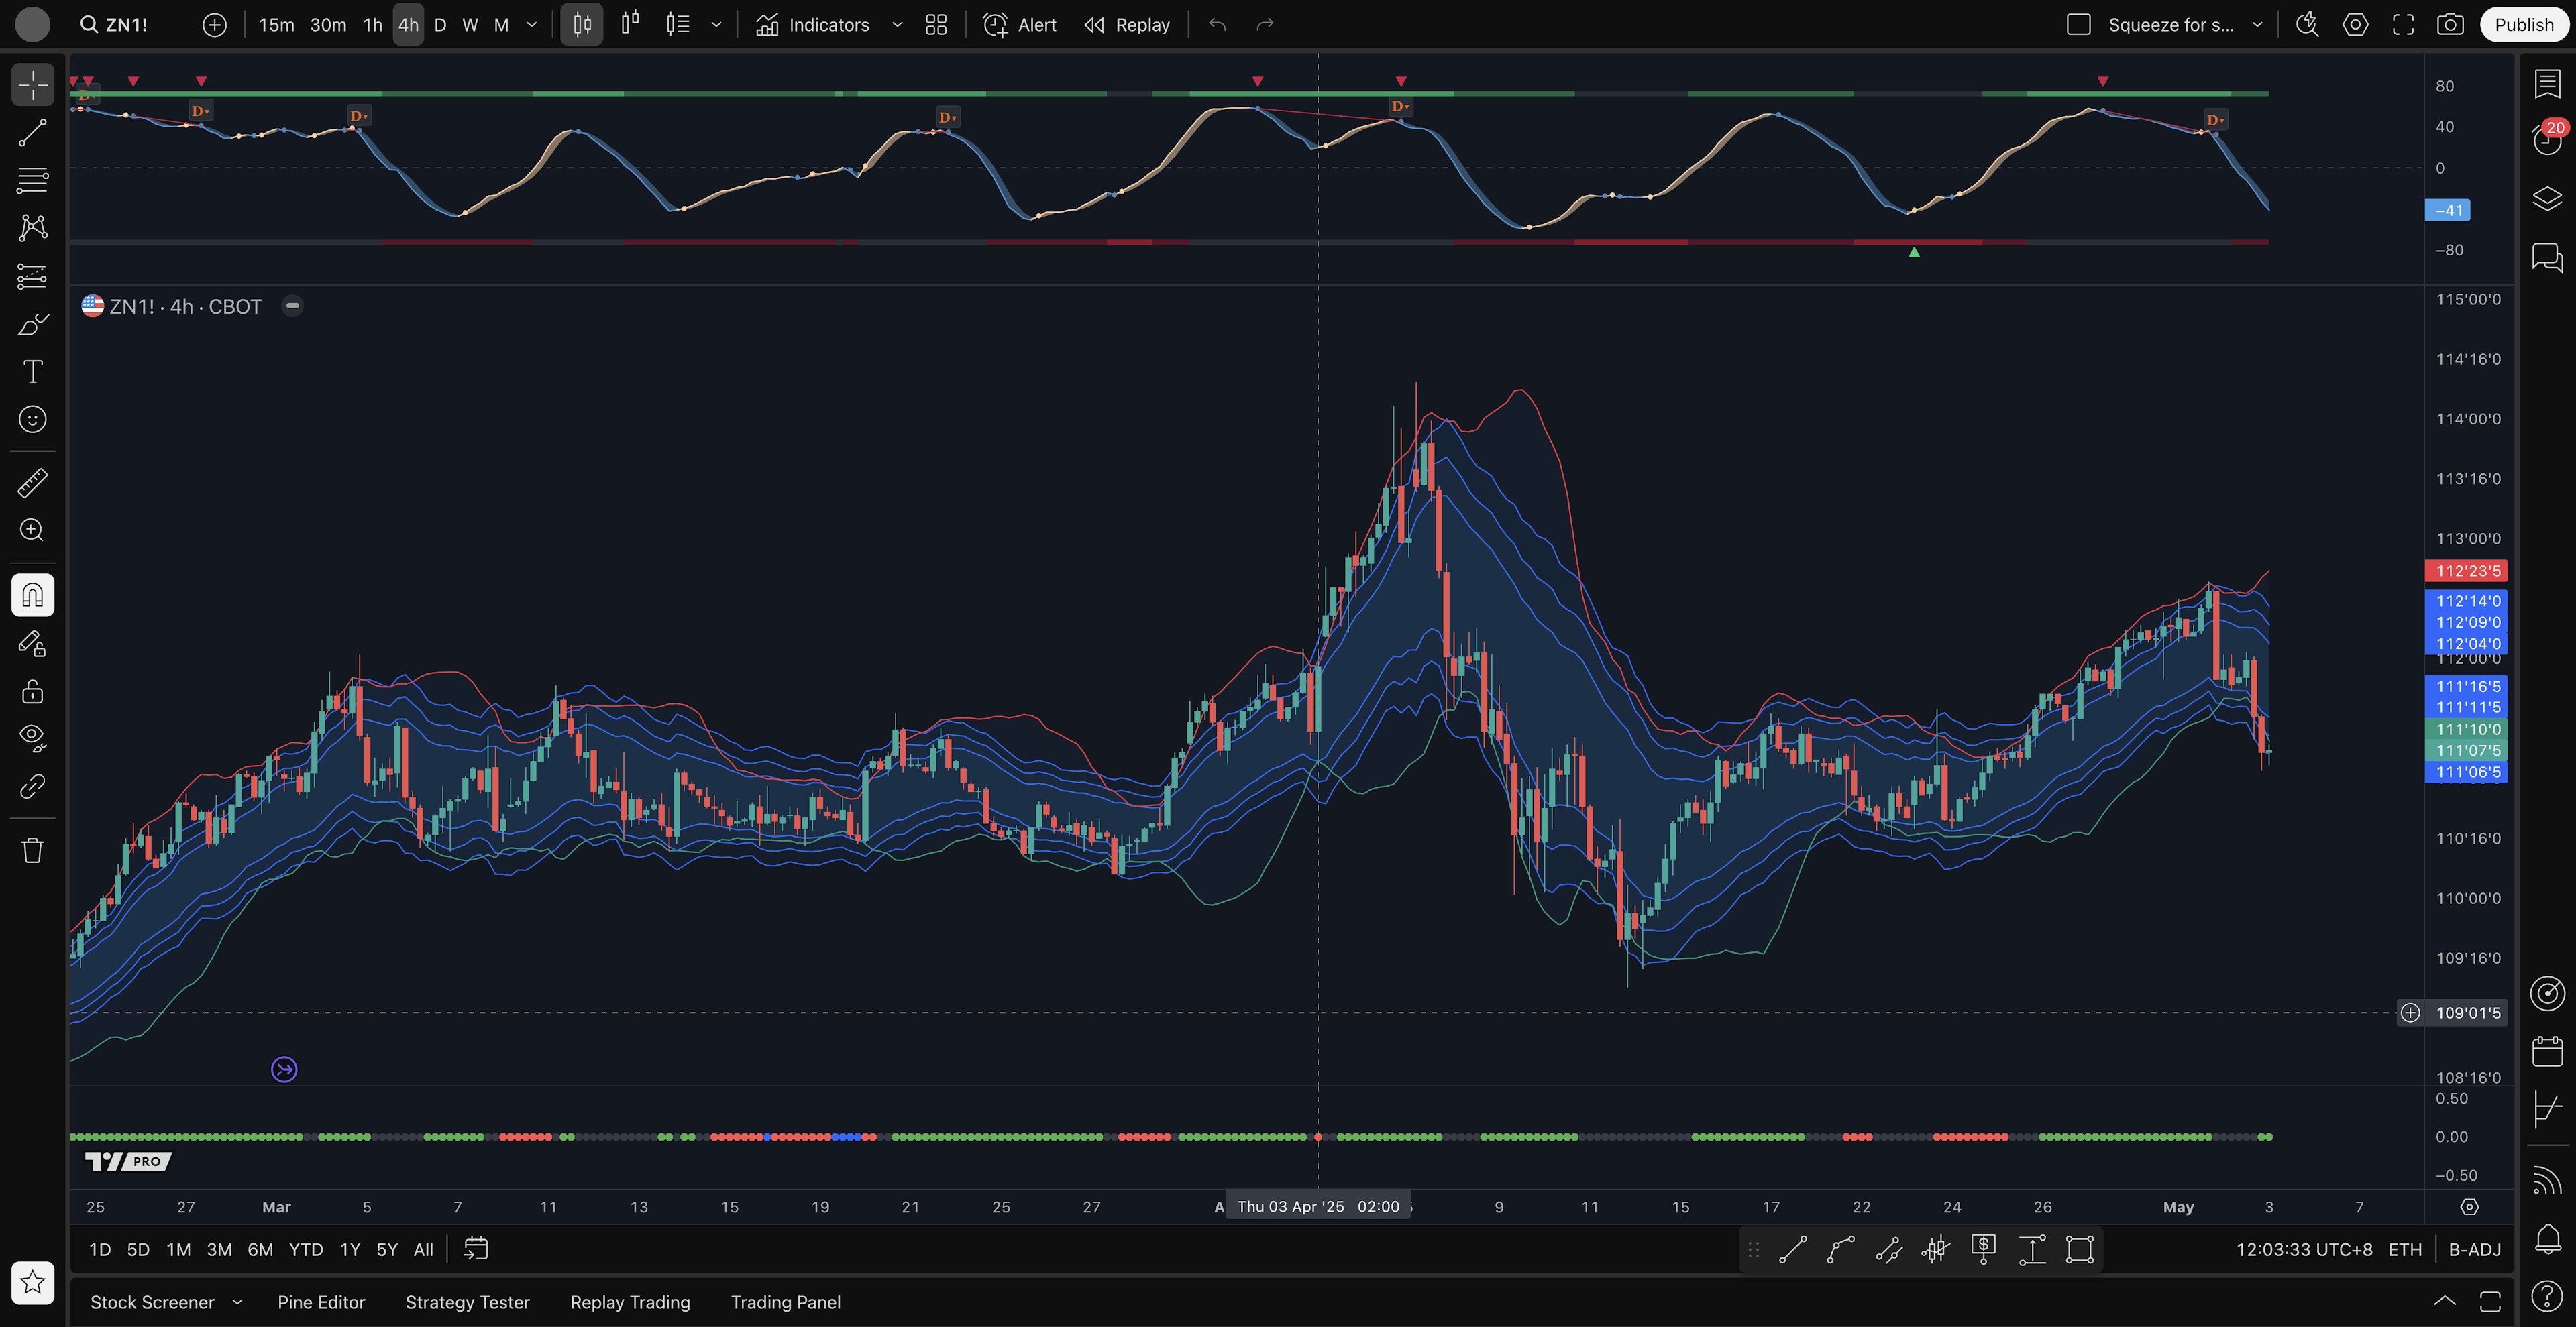Add a symbol to compare with plus icon
This screenshot has height=1327, width=2576.
[x=214, y=25]
